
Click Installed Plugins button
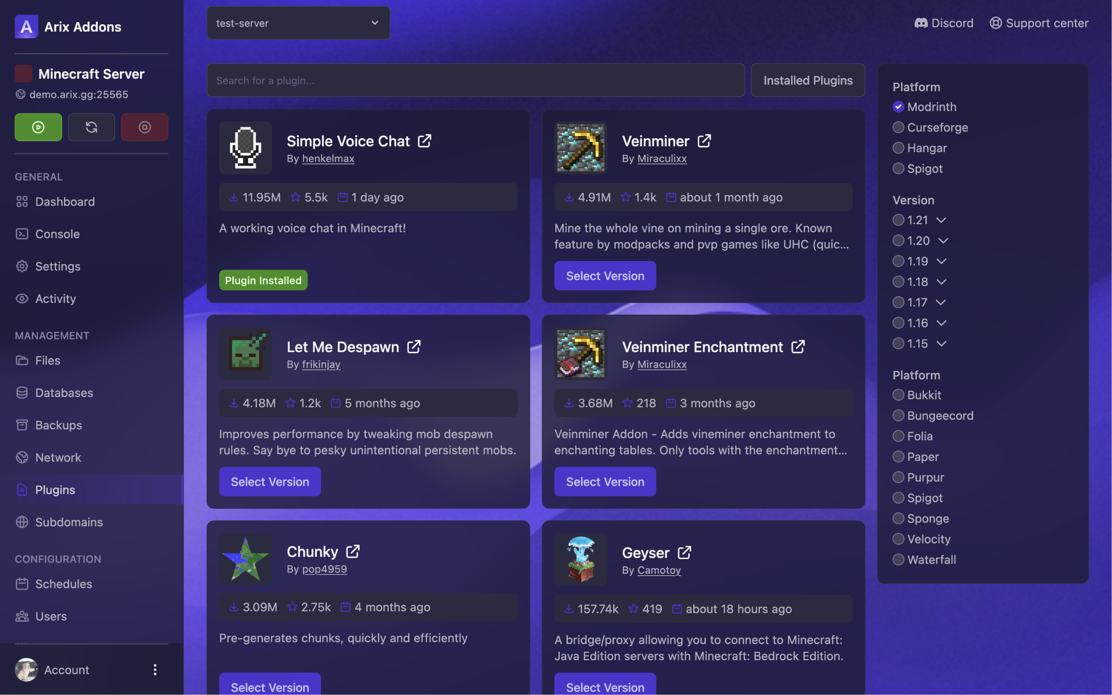point(808,81)
